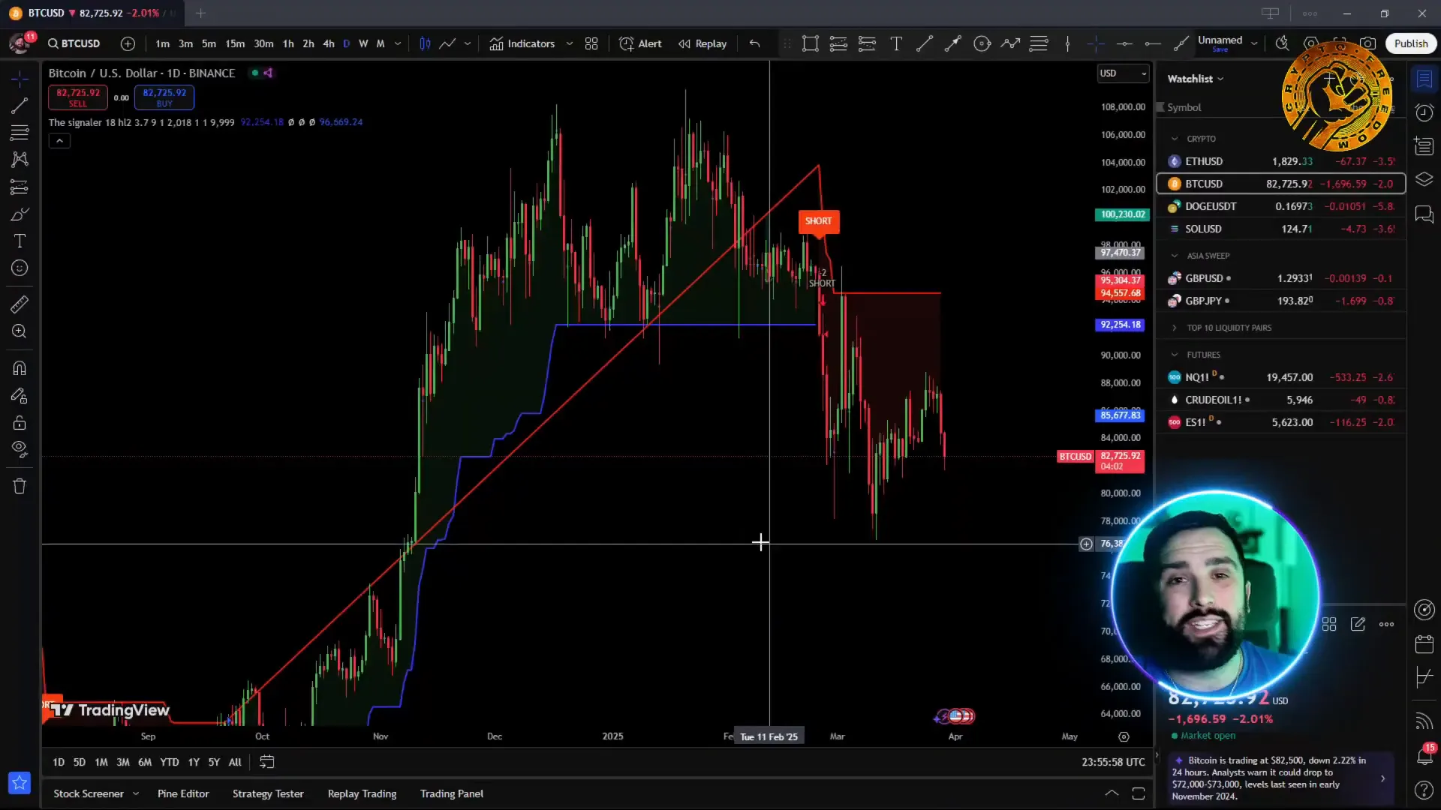1441x810 pixels.
Task: Open the Replay Trading tab
Action: tap(362, 793)
